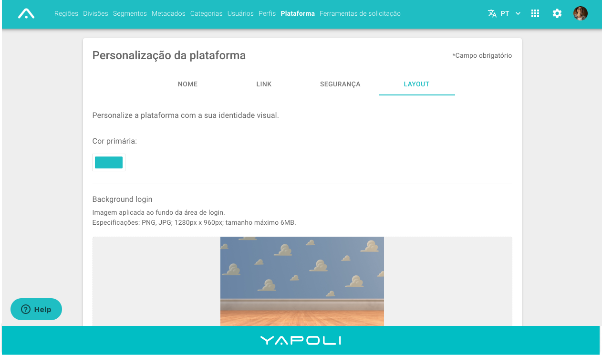The height and width of the screenshot is (355, 602).
Task: Open Ferramentas de solicitação
Action: point(360,13)
